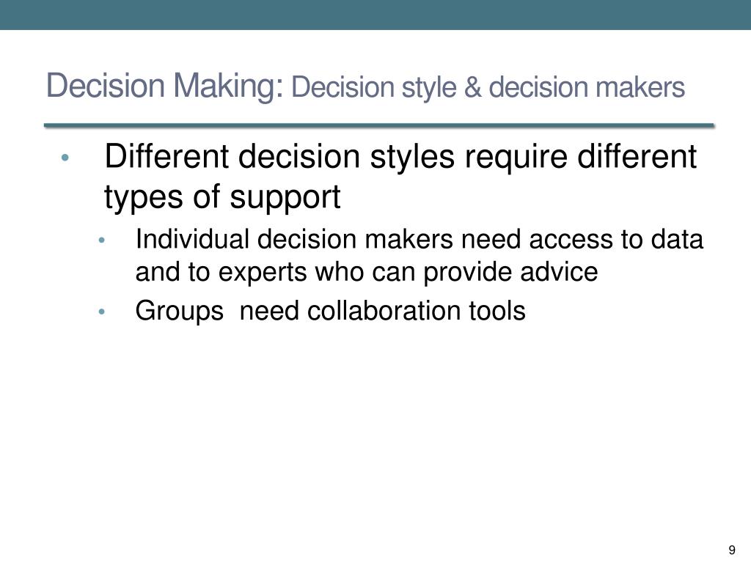This screenshot has width=751, height=563.
Task: Click the 'Decision Making:' title text
Action: [x=165, y=87]
